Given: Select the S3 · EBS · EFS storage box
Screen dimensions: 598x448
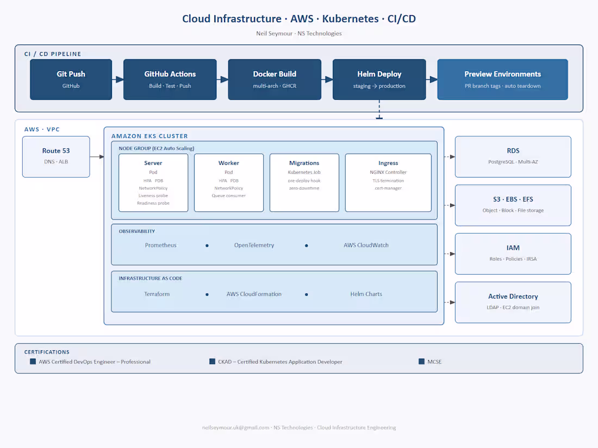Looking at the screenshot, I should click(513, 205).
